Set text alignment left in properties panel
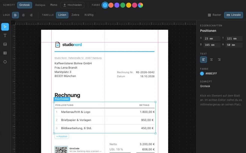The height and width of the screenshot is (153, 246). (x=203, y=60)
